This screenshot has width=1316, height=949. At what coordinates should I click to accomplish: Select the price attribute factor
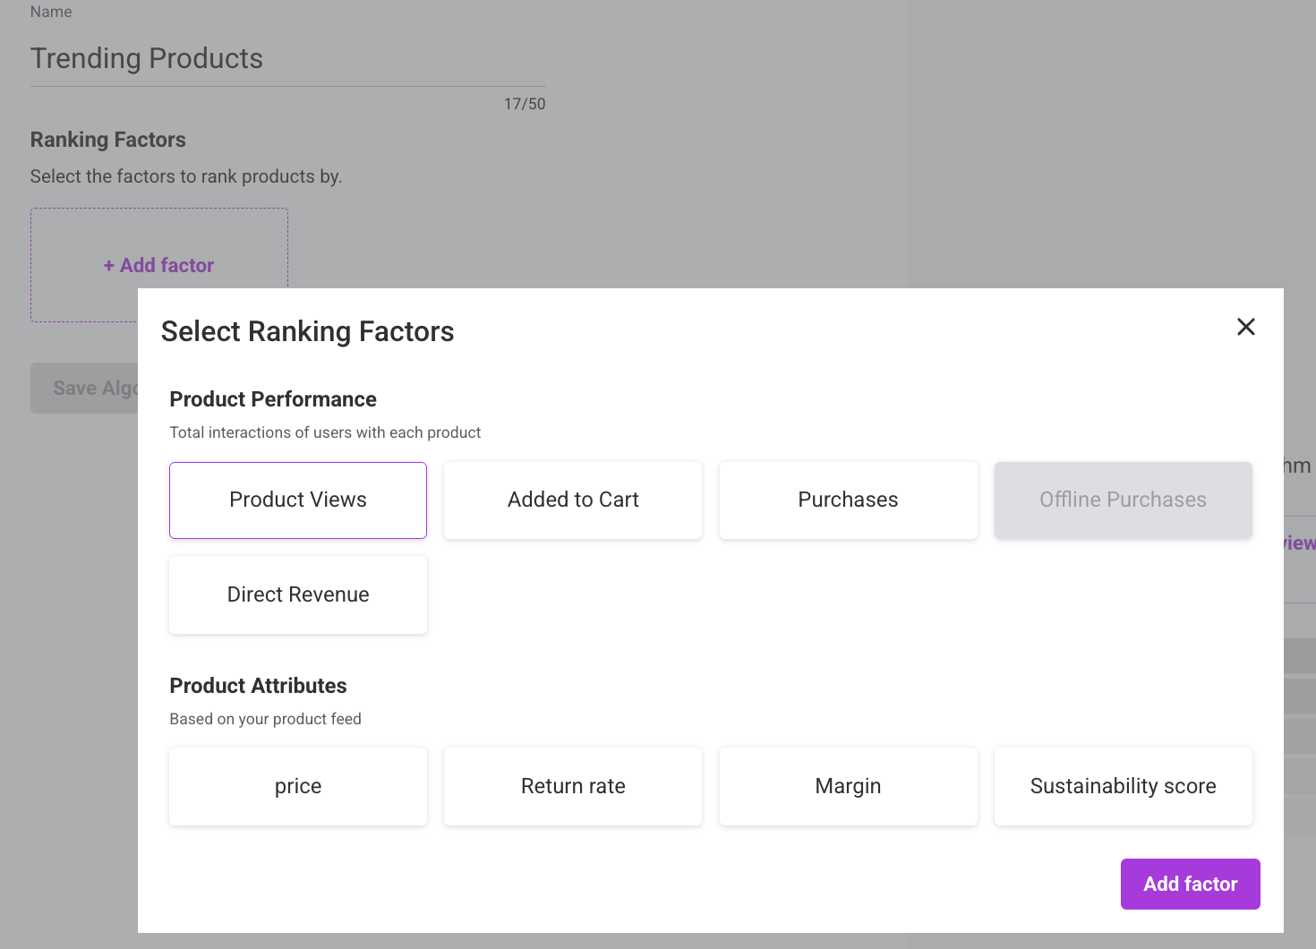click(x=298, y=786)
